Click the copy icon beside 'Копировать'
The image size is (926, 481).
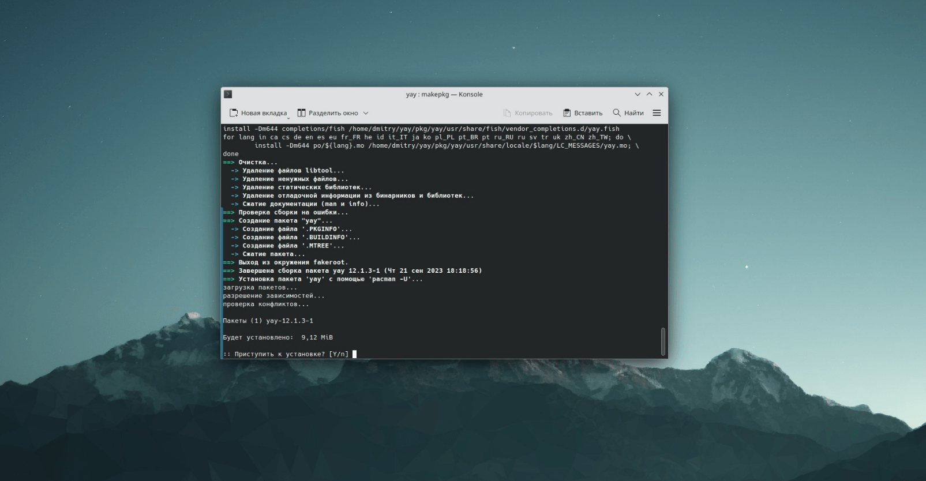point(507,113)
